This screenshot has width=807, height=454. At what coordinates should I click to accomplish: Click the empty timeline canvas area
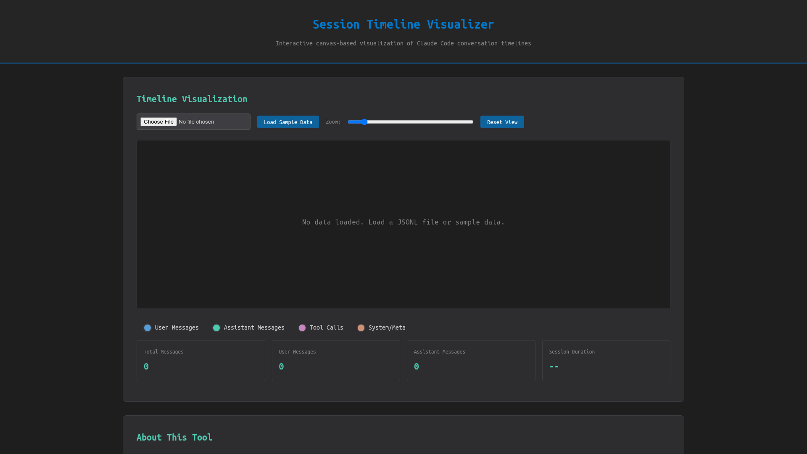pos(403,261)
